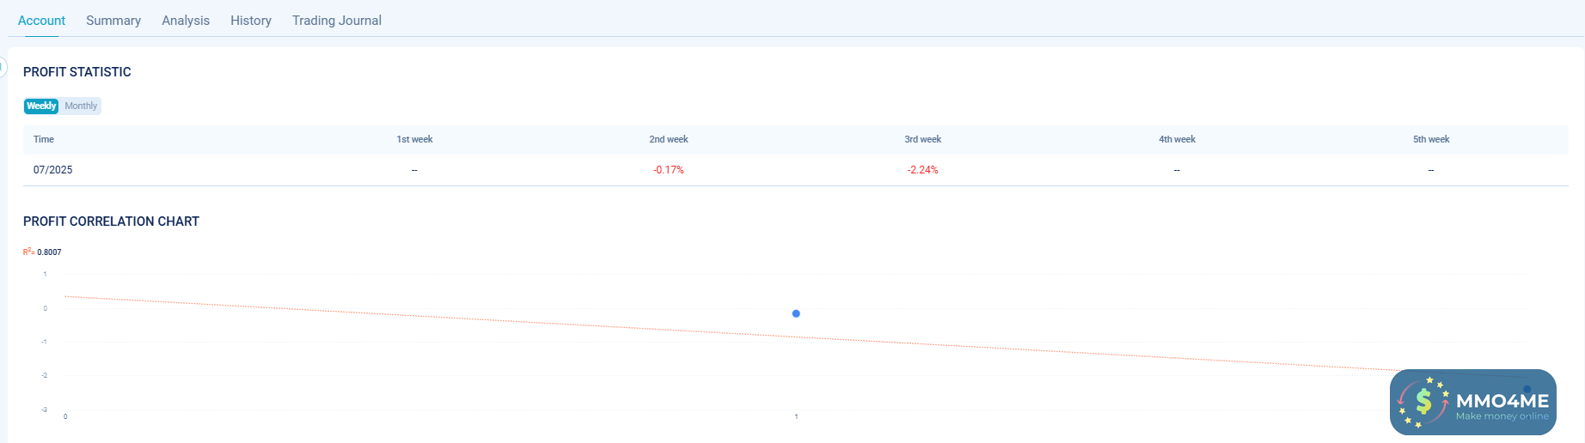Click the -0.17% second week value
This screenshot has height=443, width=1585.
669,170
